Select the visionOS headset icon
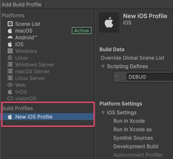Screen dimensions: 173x159 tap(10, 98)
